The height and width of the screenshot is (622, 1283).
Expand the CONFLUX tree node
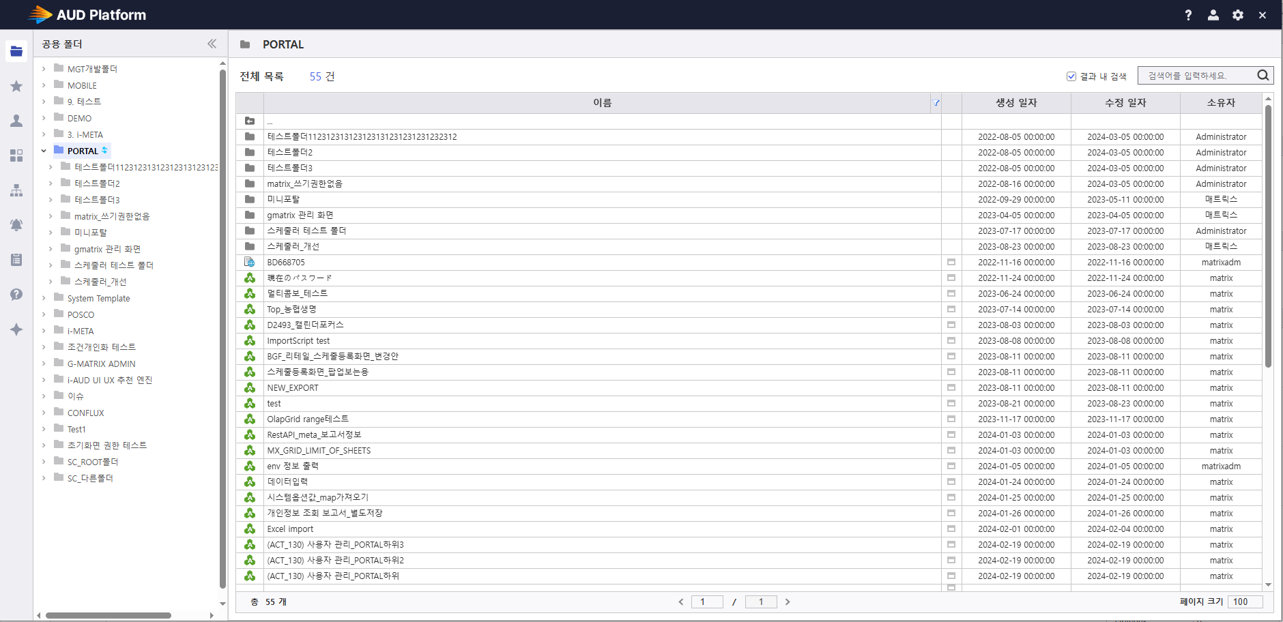44,413
